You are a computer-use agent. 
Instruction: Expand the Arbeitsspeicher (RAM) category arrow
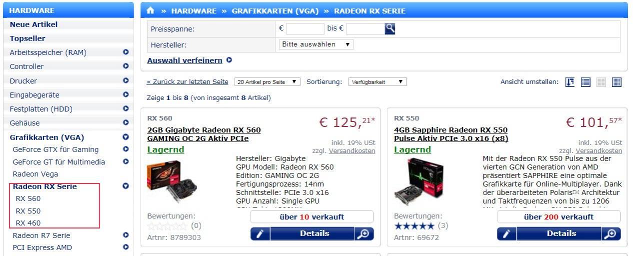(x=126, y=52)
